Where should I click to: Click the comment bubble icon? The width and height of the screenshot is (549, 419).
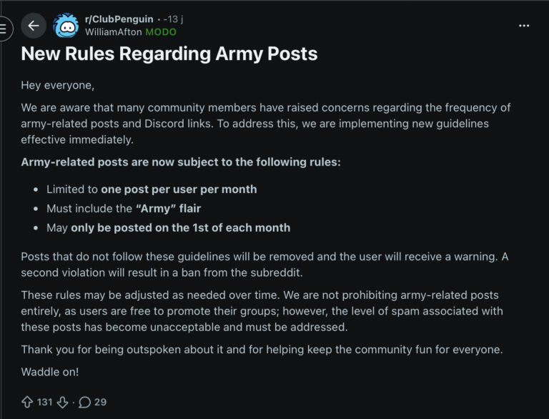(x=84, y=402)
